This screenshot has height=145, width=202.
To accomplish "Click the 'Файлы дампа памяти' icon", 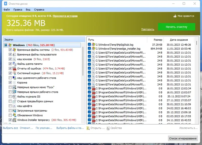I will [14, 64].
